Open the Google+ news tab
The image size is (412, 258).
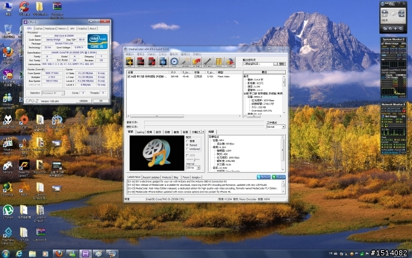coord(196,177)
